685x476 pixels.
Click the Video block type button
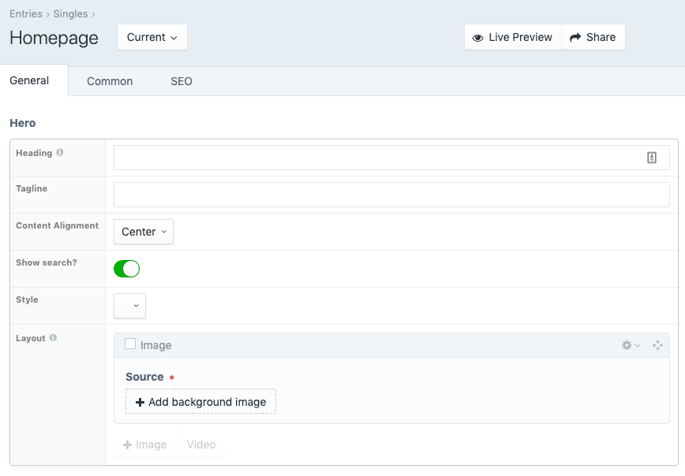(200, 444)
